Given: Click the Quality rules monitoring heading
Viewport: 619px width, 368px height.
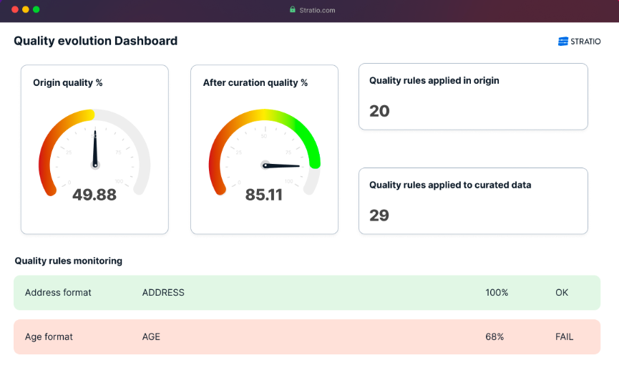Looking at the screenshot, I should 68,261.
